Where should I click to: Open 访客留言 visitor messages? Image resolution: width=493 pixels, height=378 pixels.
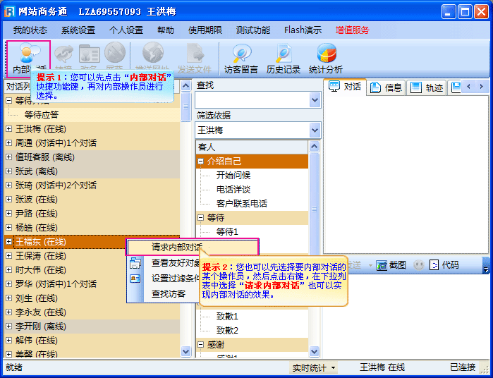click(241, 58)
